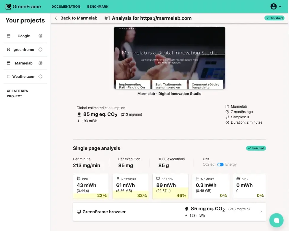Click the Marmelab - Digital Innovation Studio caption
The width and height of the screenshot is (289, 231).
[169, 94]
